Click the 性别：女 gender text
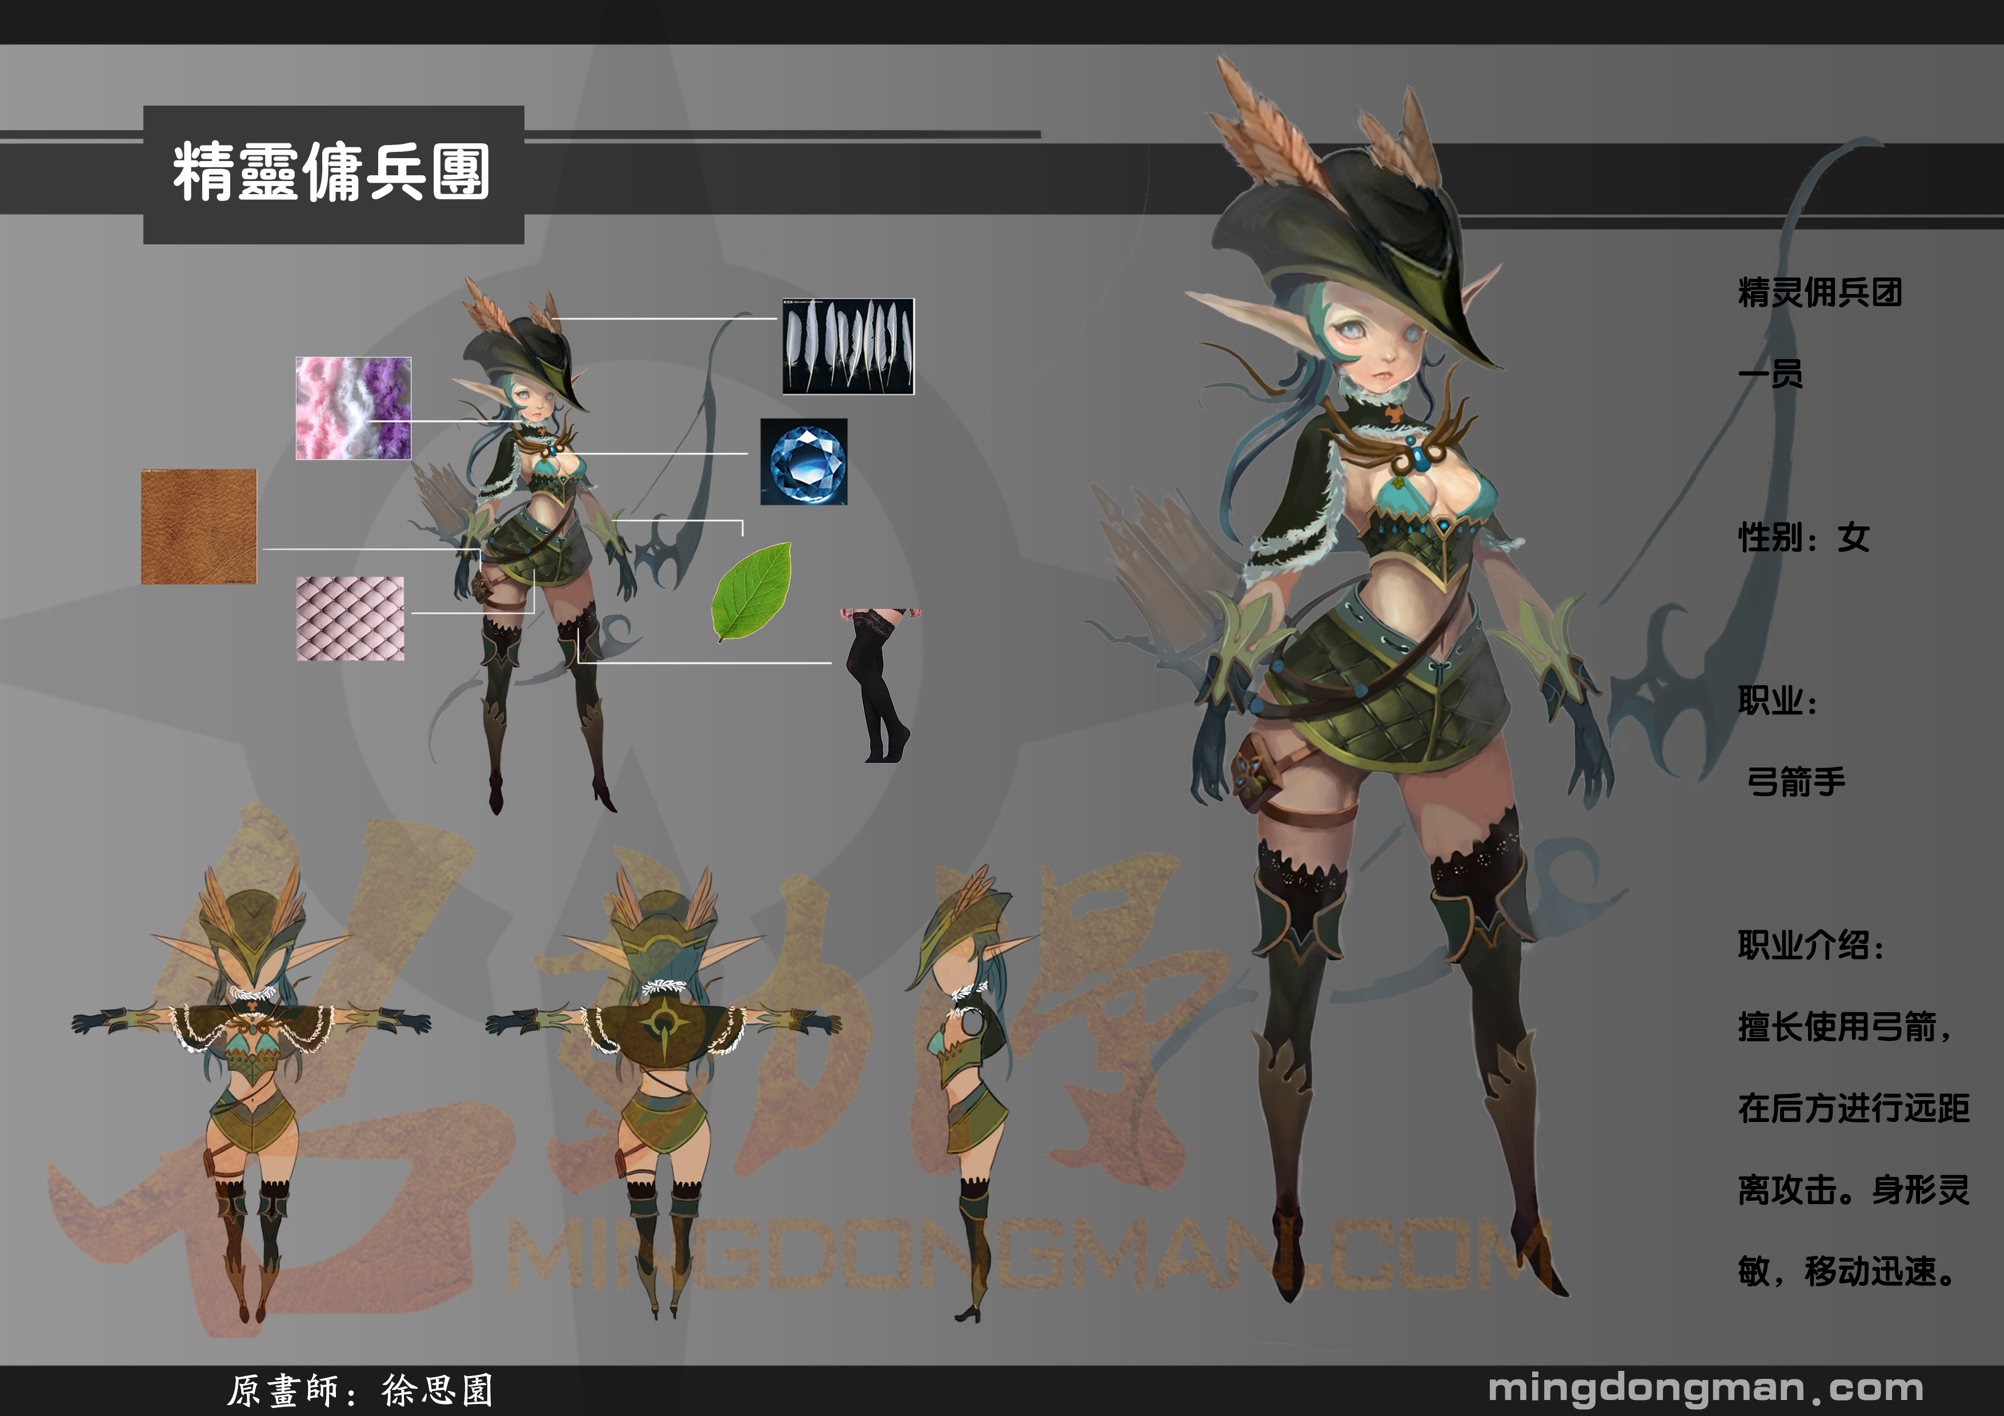 pyautogui.click(x=1803, y=537)
